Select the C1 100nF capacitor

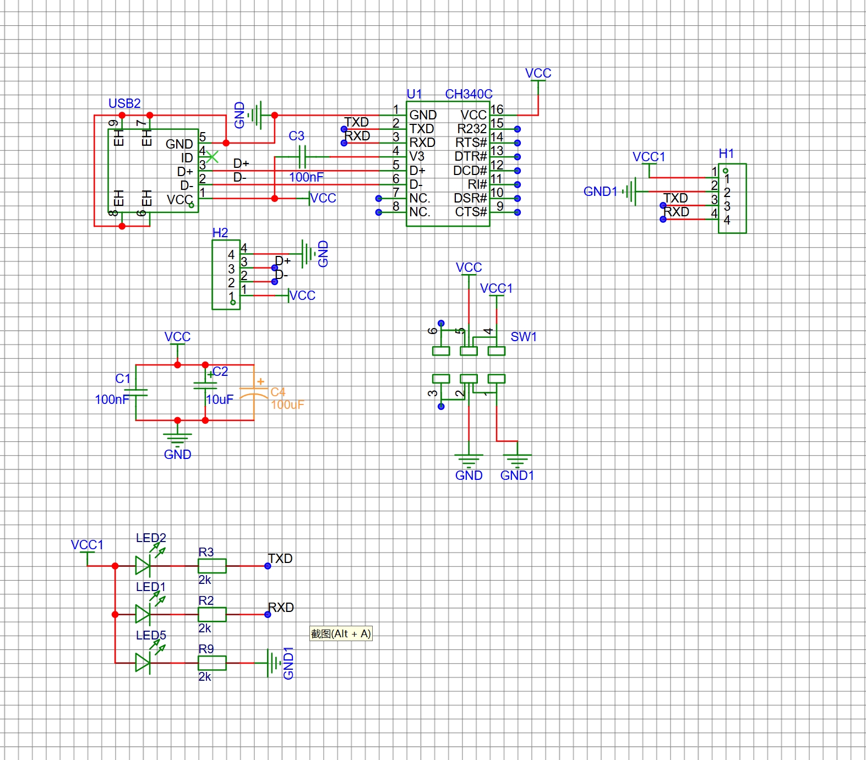(136, 392)
